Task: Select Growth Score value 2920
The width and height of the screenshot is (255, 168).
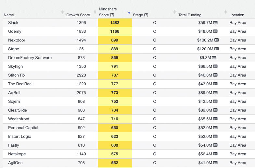Action: [x=81, y=75]
